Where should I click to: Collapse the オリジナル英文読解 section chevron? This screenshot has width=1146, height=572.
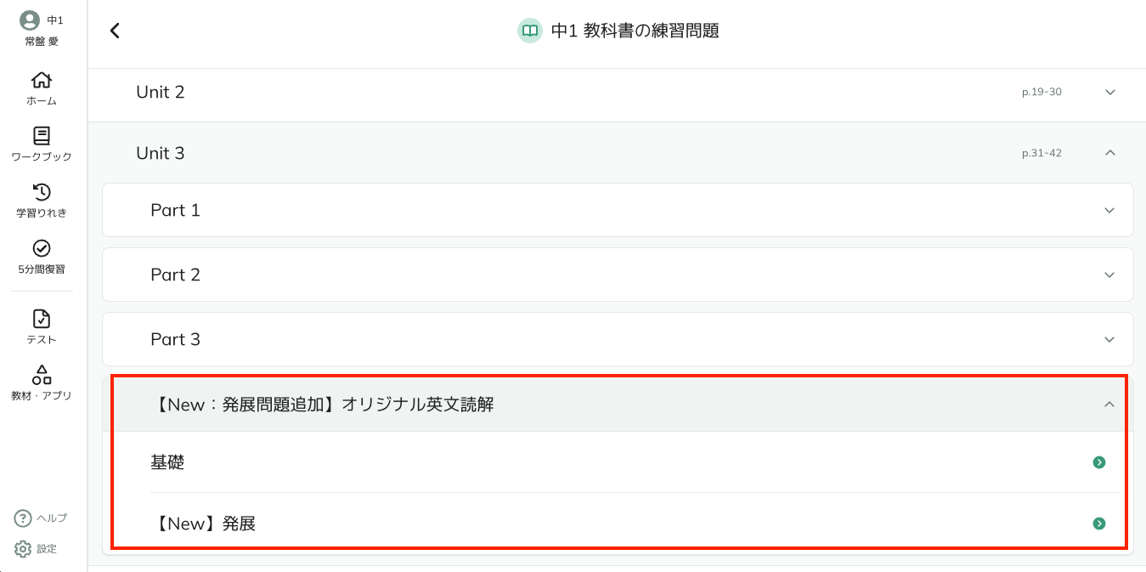tap(1109, 405)
